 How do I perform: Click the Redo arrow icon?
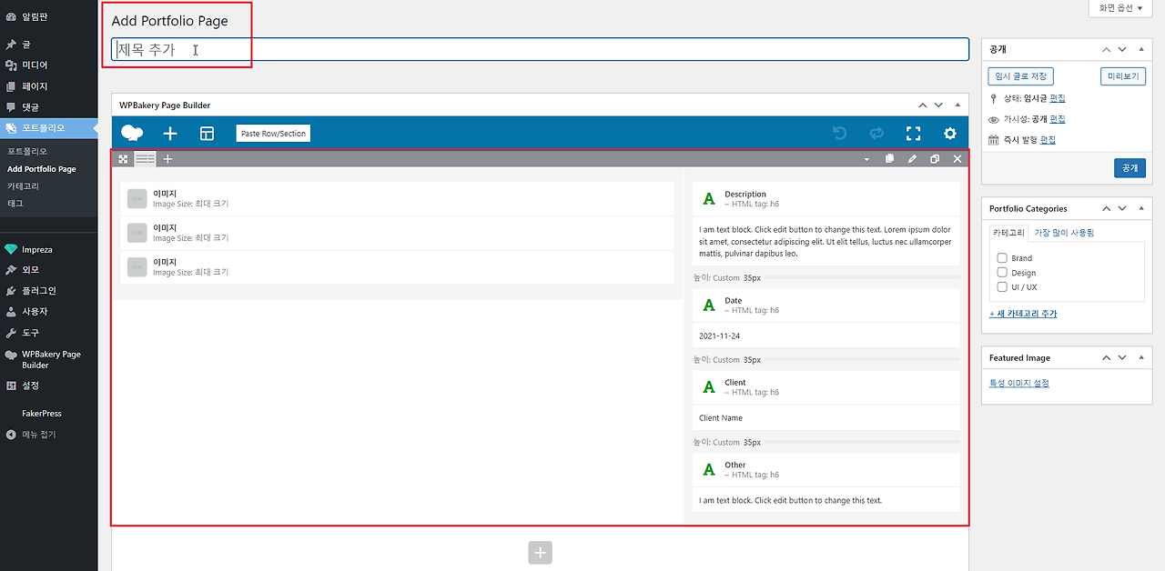point(876,134)
